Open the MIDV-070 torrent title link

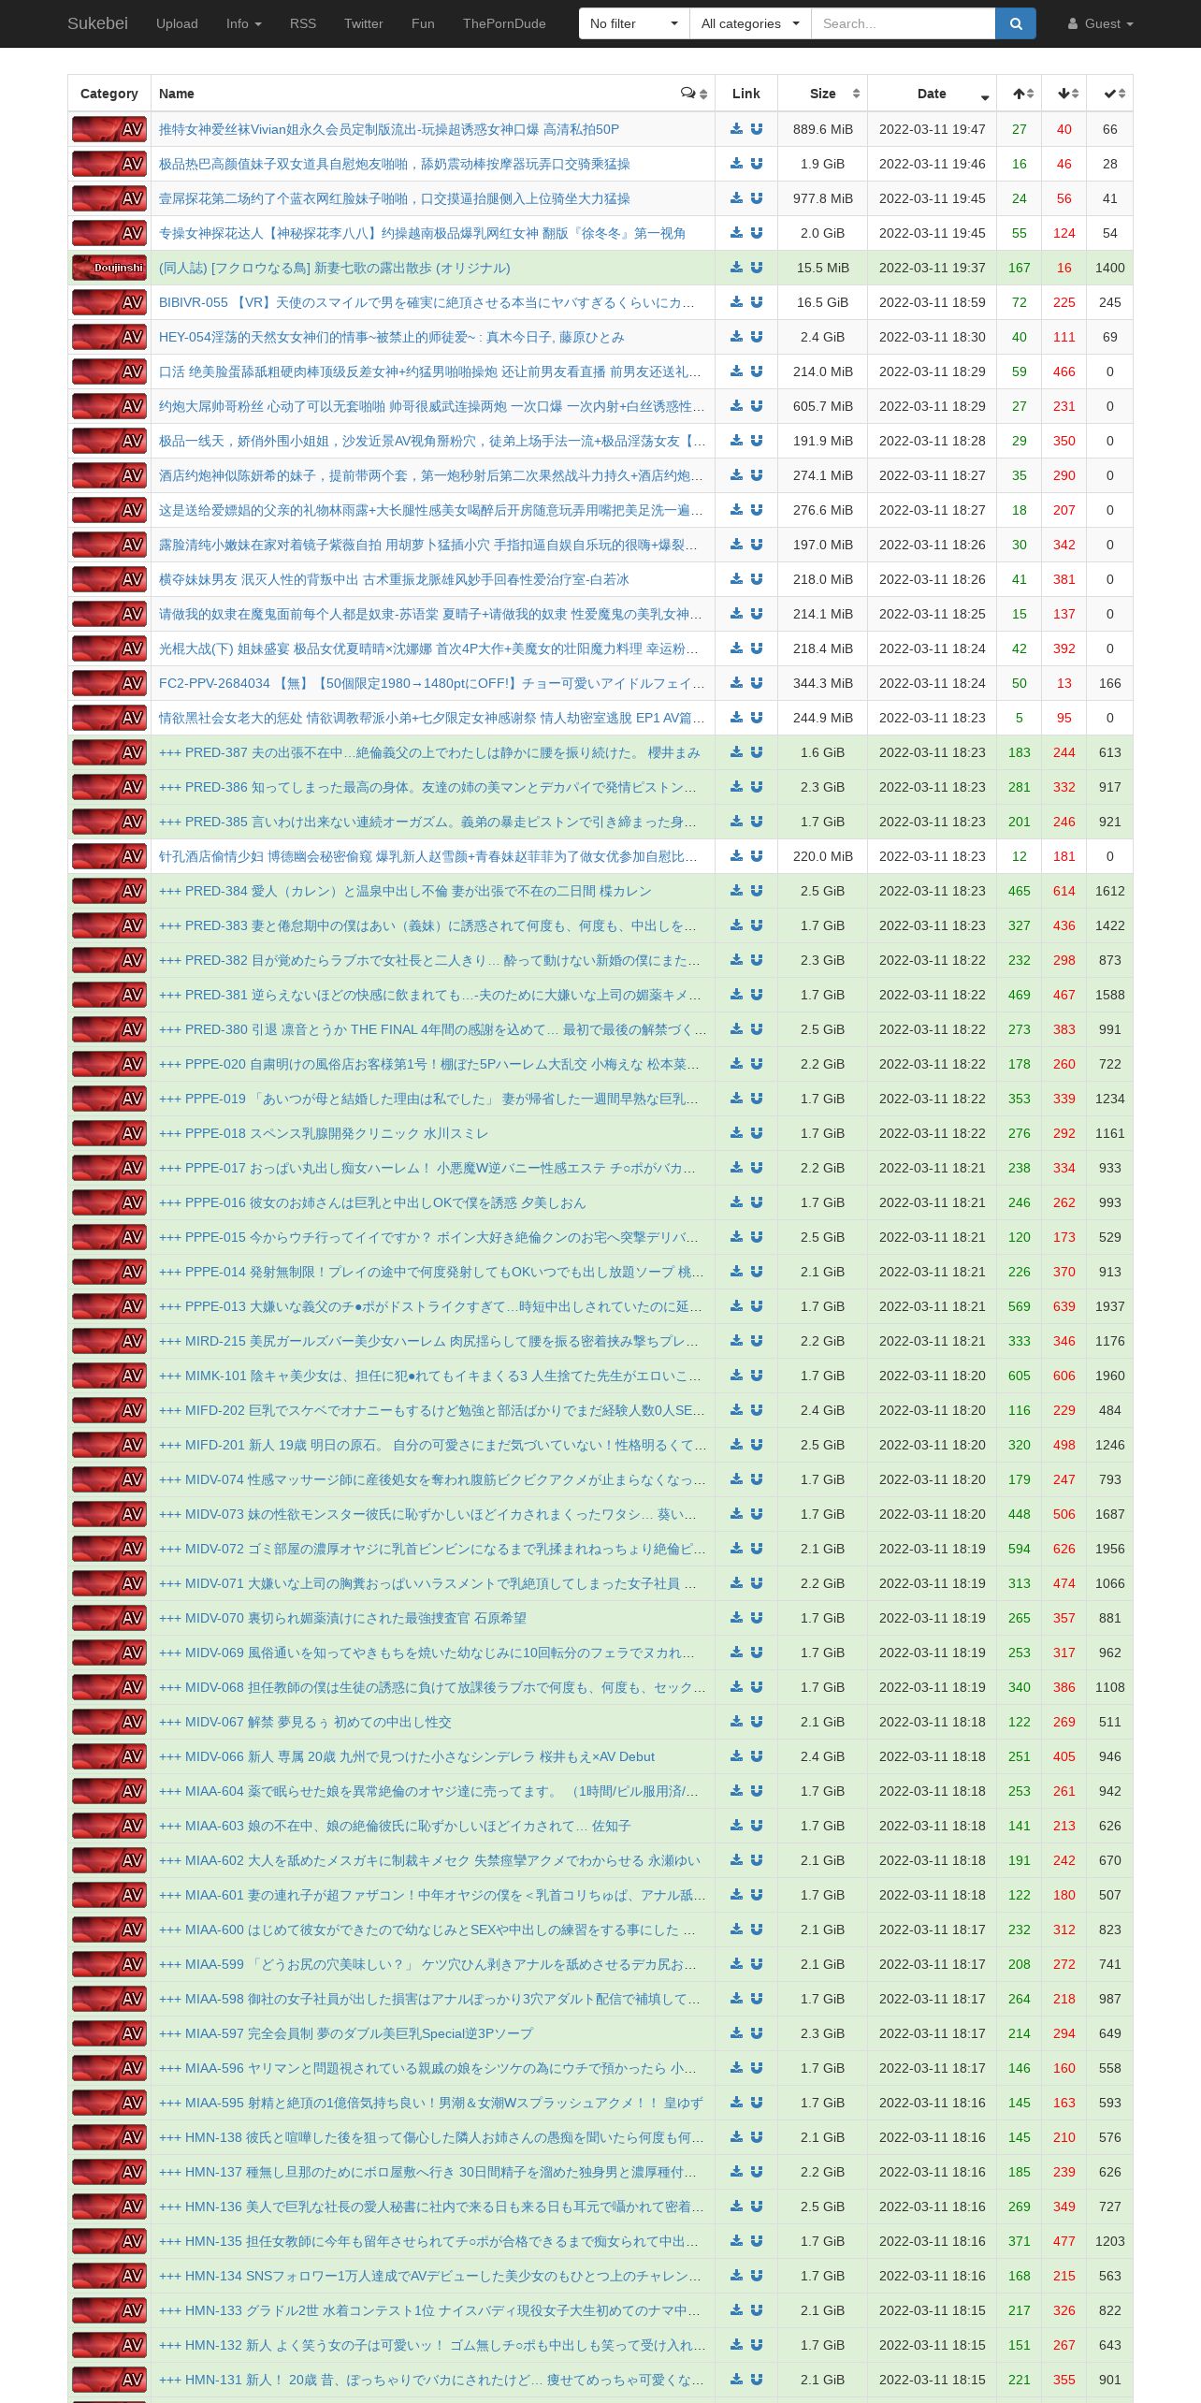click(x=342, y=1618)
